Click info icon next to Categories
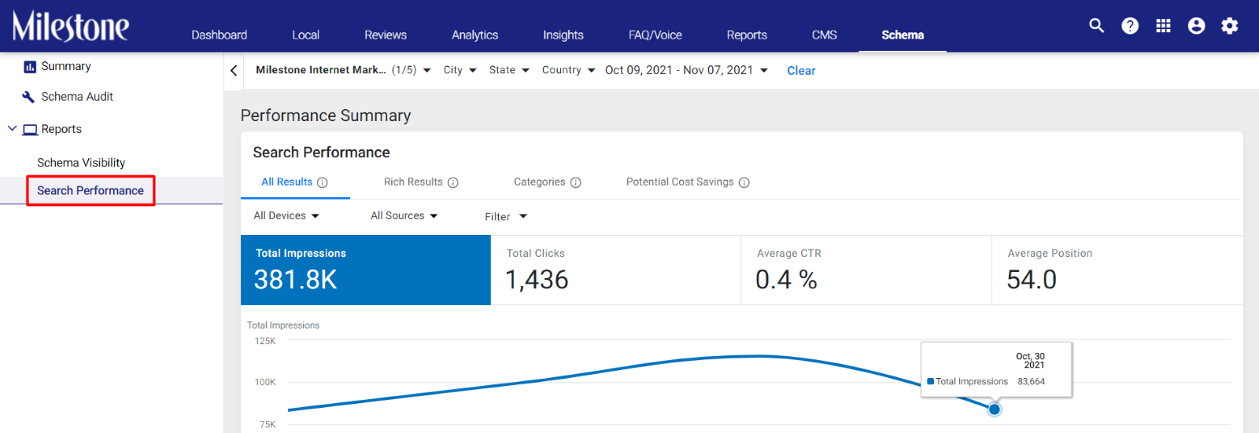 click(576, 182)
